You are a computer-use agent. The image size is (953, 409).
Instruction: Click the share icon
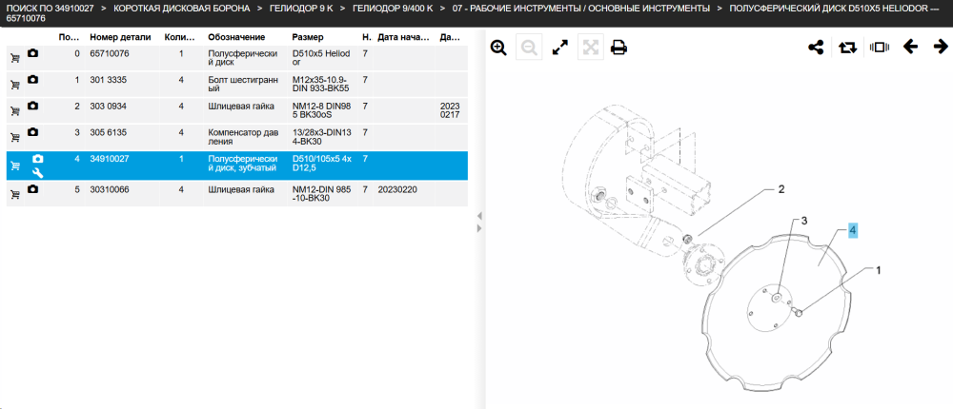pyautogui.click(x=816, y=48)
